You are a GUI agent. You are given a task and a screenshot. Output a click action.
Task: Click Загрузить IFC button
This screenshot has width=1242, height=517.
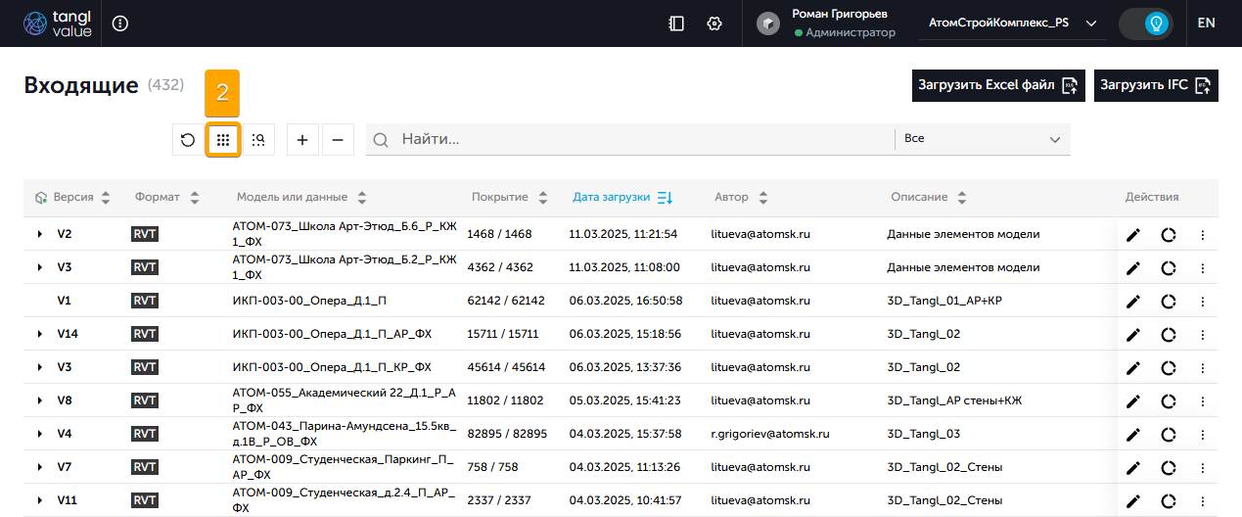1156,86
